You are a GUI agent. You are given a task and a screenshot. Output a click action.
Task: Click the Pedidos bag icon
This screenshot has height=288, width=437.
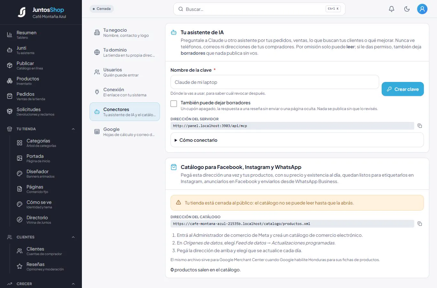[x=10, y=96]
